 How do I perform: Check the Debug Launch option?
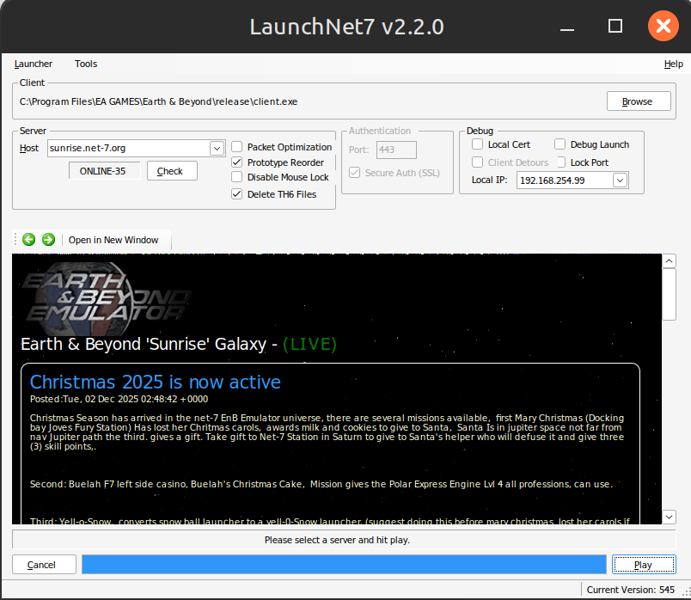point(560,144)
